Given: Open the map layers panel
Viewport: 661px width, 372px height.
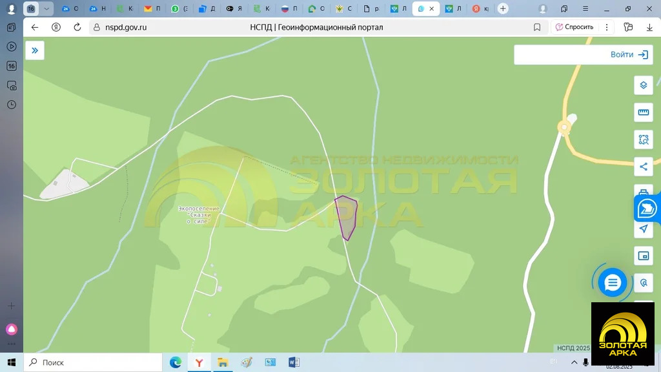Looking at the screenshot, I should tap(643, 85).
